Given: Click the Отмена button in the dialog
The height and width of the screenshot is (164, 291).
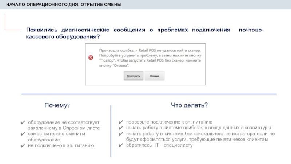Looking at the screenshot, I should click(154, 76).
